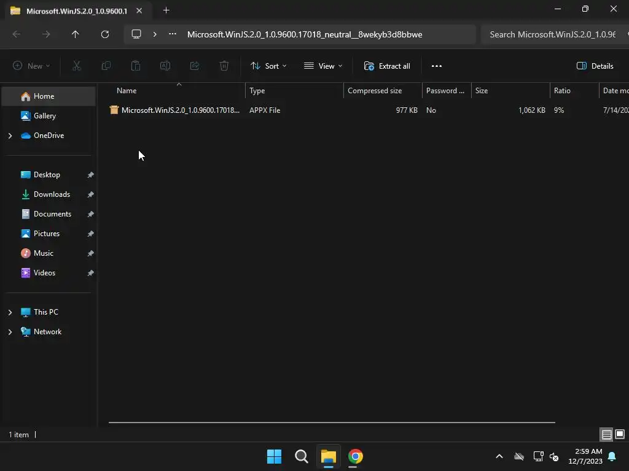
Task: Expand the OneDrive tree node
Action: click(10, 136)
